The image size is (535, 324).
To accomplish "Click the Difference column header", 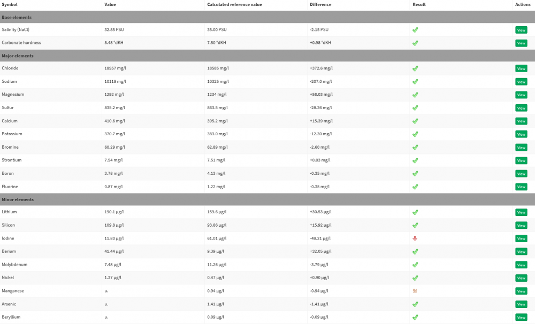I will [320, 4].
